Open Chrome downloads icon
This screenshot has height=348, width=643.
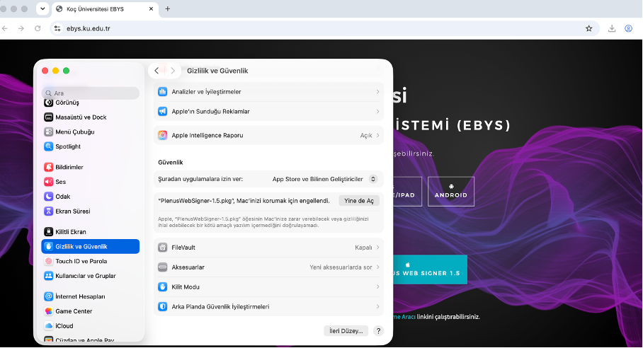tap(612, 28)
